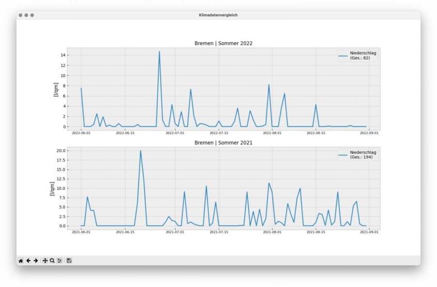
Task: Click the [l/qm] y-axis label of 2022 chart
Action: coord(56,89)
